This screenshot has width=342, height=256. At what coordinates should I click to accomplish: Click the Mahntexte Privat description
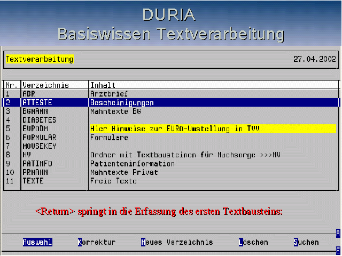124,172
